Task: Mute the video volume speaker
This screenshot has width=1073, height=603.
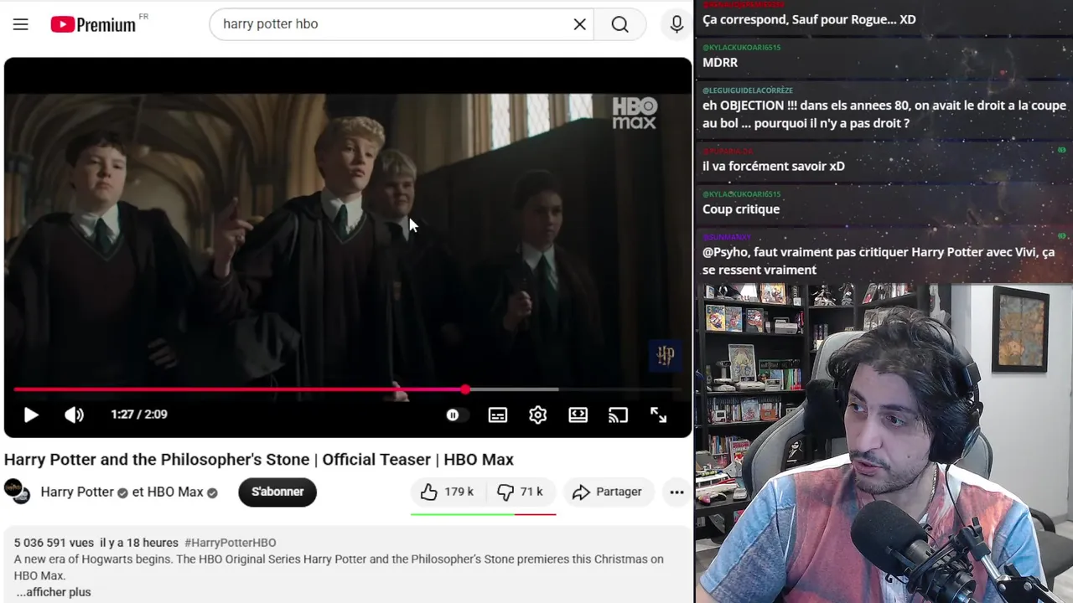Action: (75, 415)
